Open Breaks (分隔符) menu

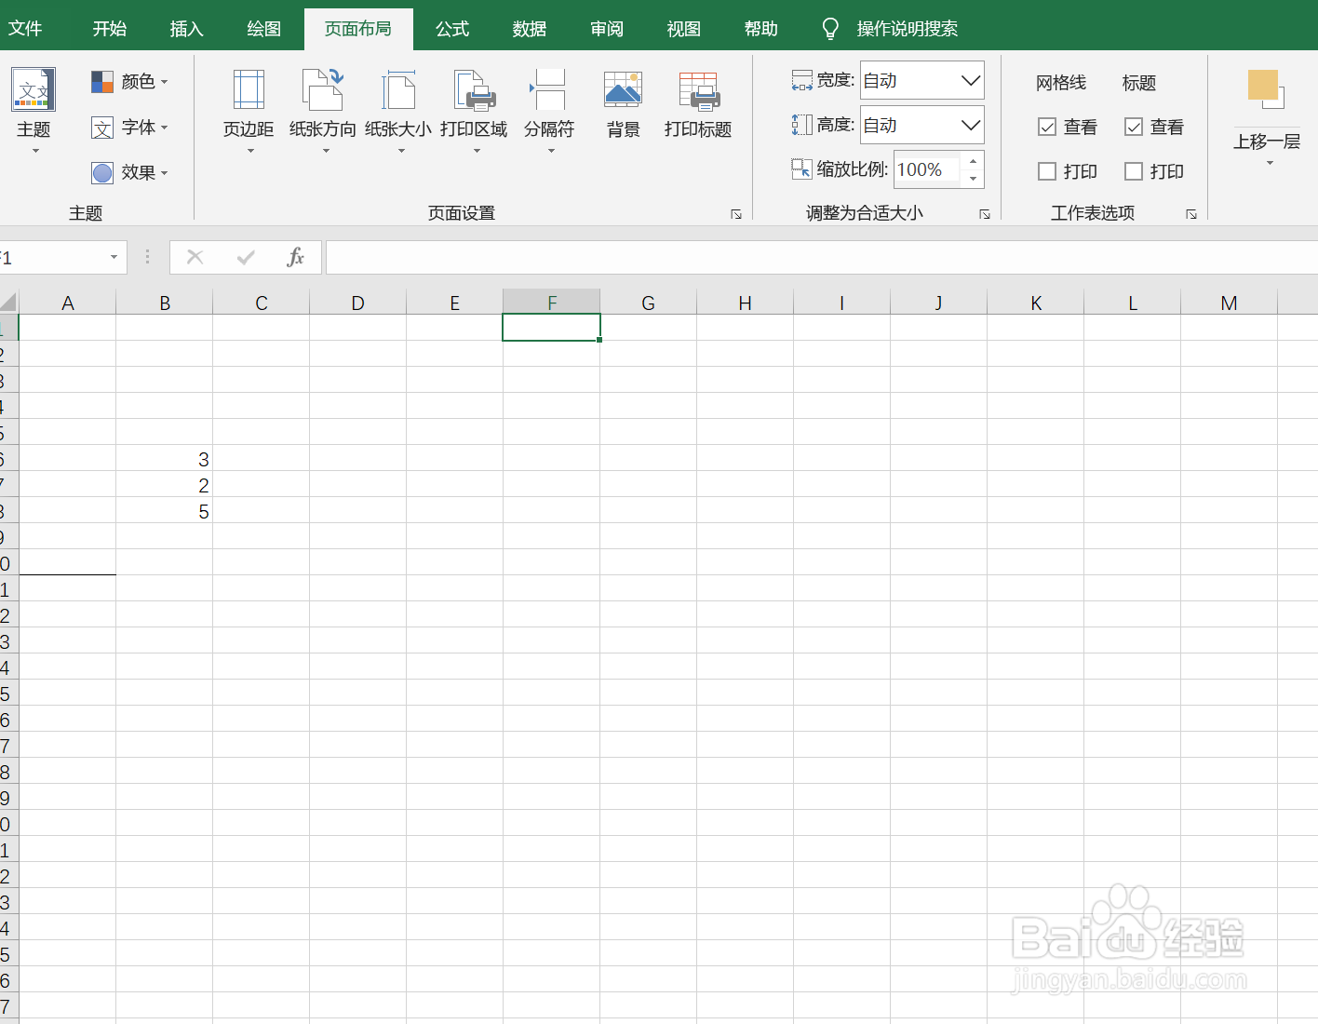click(549, 110)
